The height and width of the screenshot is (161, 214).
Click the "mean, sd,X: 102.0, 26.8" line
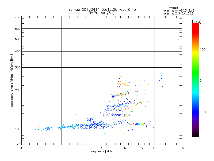point(178,13)
